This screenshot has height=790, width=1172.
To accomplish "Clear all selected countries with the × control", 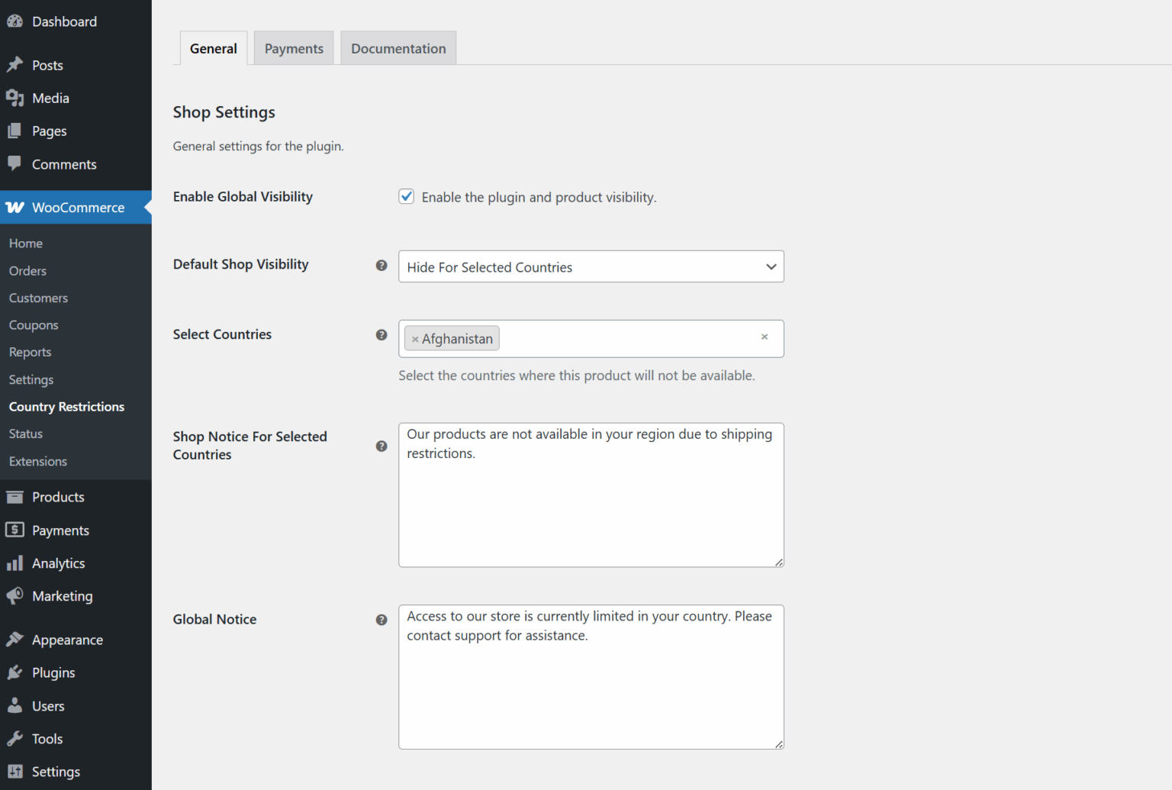I will pyautogui.click(x=765, y=337).
